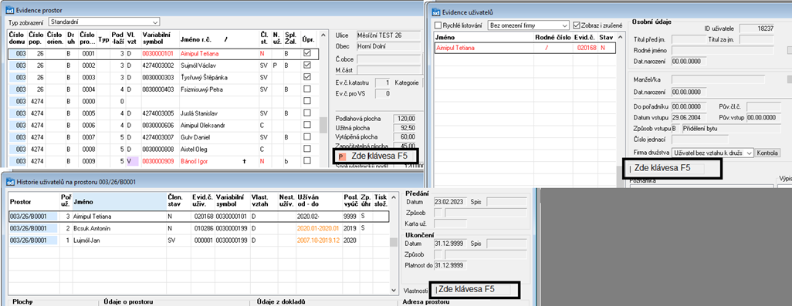Screen dimensions: 792x306
Task: Click the orange period 2020.01-2020.01 cell
Action: coord(319,228)
